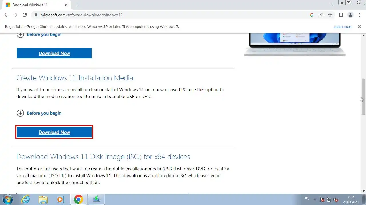The width and height of the screenshot is (366, 205).
Task: Open Windows Media Player taskbar icon
Action: pyautogui.click(x=61, y=199)
